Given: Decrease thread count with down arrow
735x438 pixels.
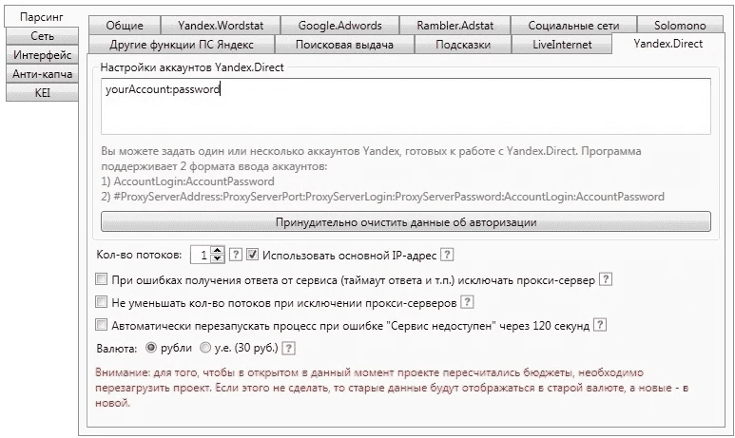Looking at the screenshot, I should pos(217,258).
